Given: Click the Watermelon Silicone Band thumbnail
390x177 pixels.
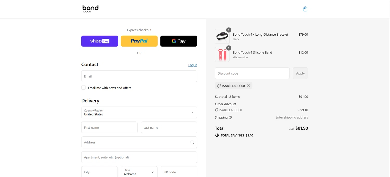Looking at the screenshot, I should [x=222, y=54].
